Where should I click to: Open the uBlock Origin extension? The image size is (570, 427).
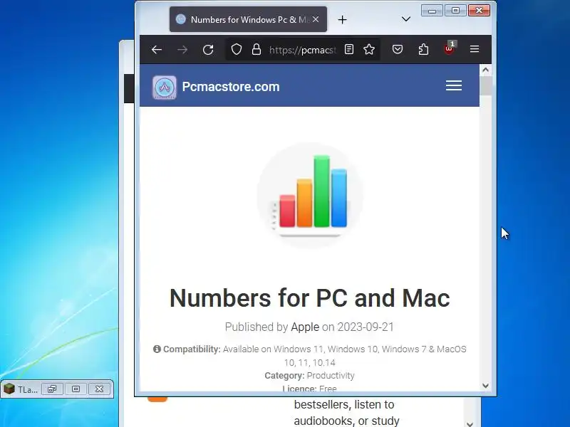450,48
